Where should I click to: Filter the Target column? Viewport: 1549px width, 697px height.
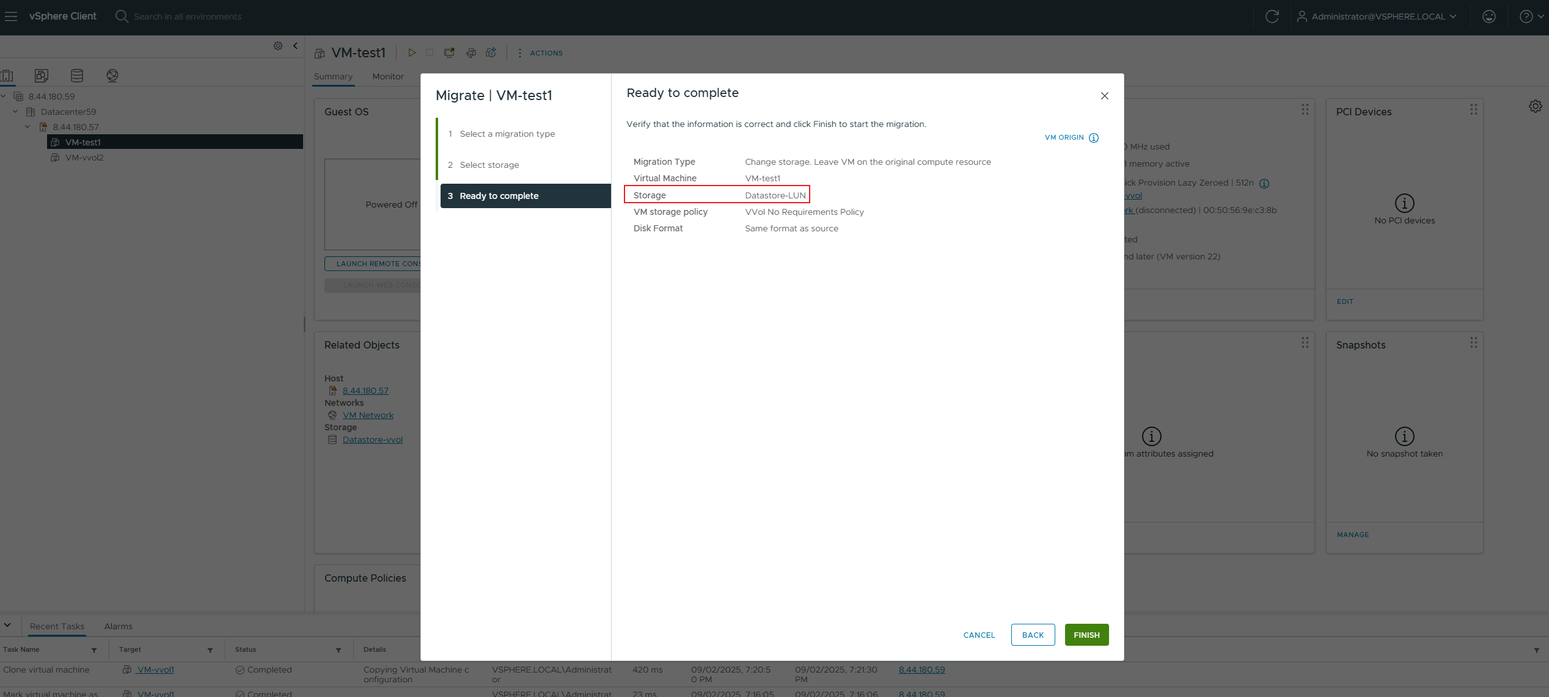point(210,651)
